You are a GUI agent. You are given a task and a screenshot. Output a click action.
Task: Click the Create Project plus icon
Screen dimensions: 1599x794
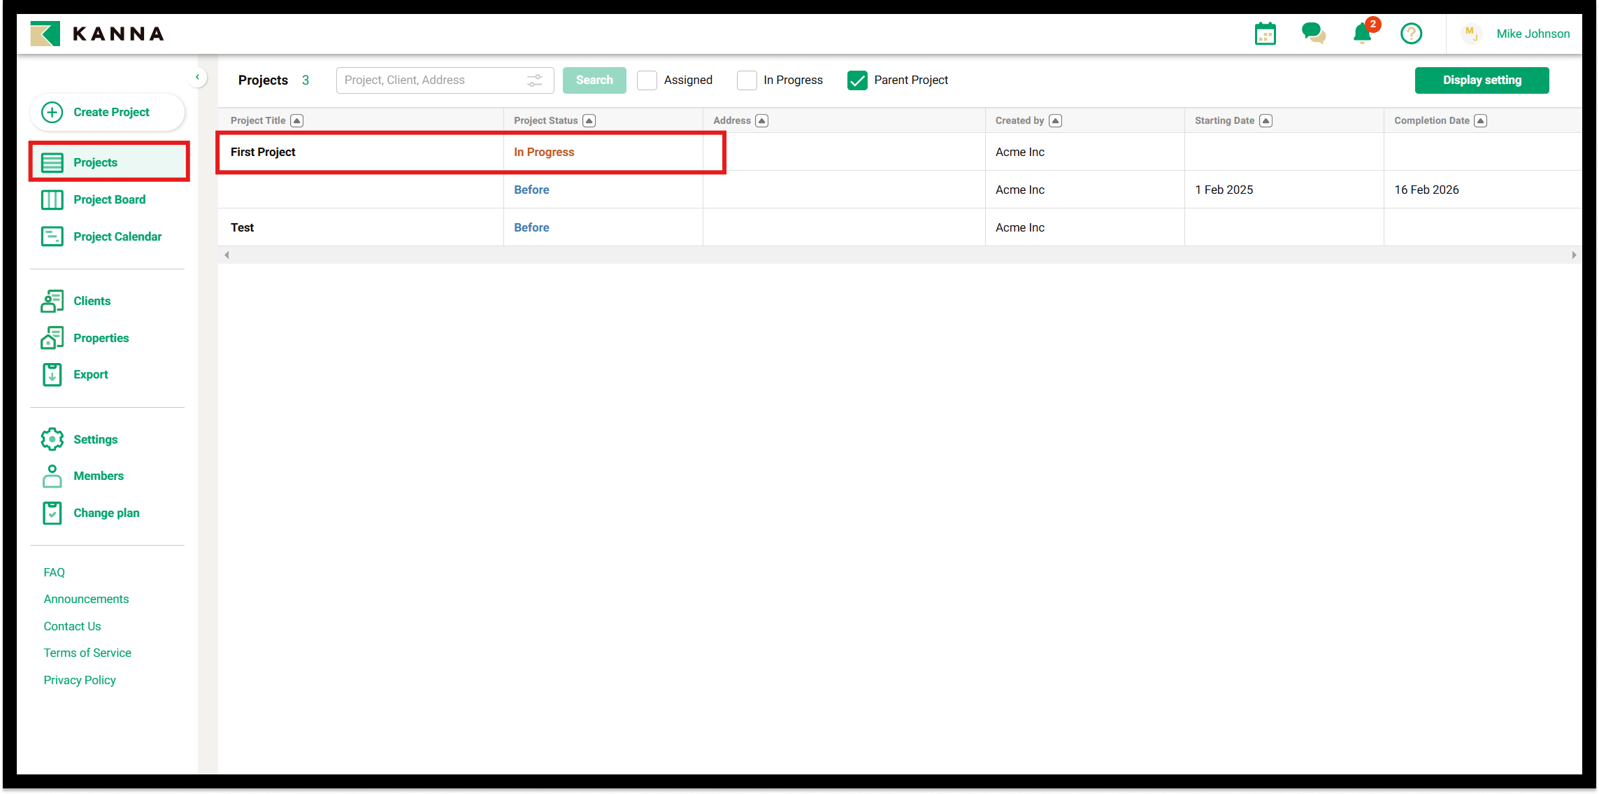[52, 112]
